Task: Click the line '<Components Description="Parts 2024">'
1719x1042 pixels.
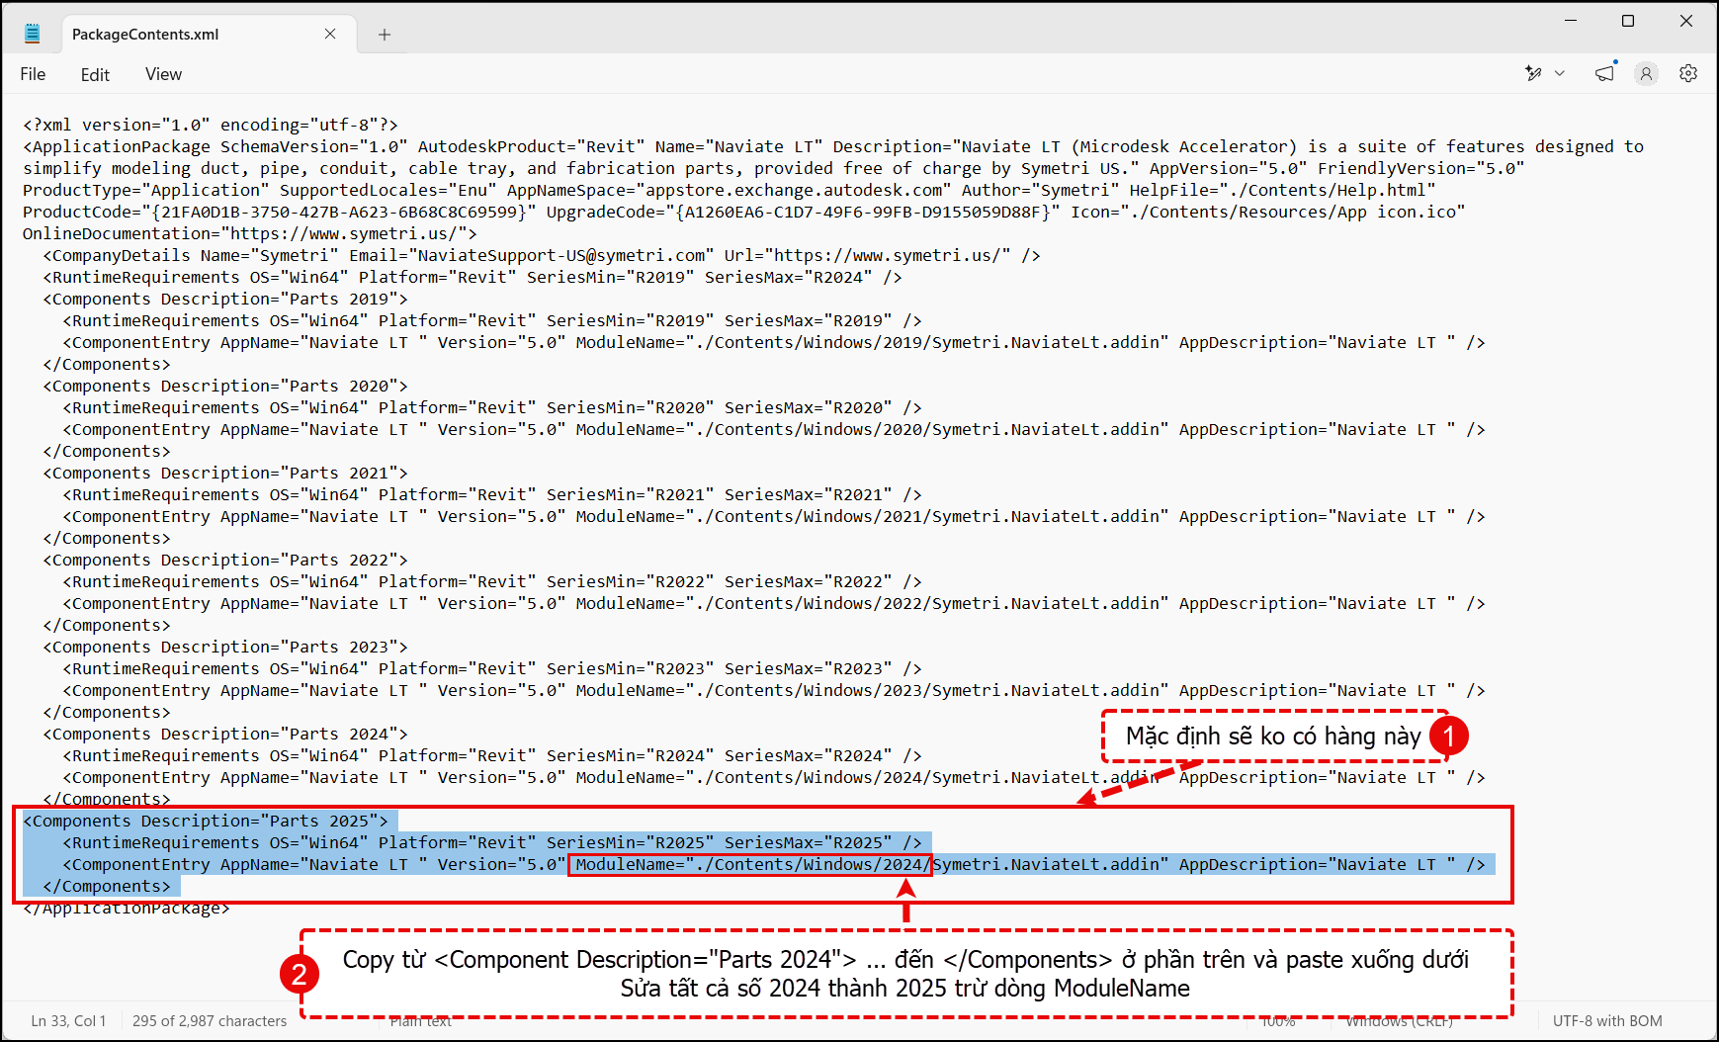Action: point(225,734)
